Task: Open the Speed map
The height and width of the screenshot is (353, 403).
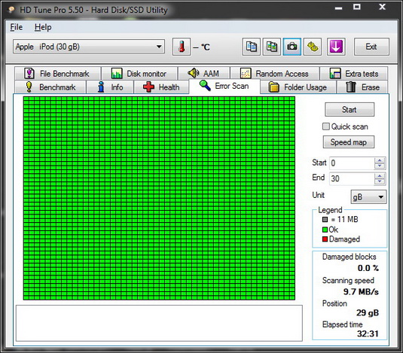Action: [349, 142]
